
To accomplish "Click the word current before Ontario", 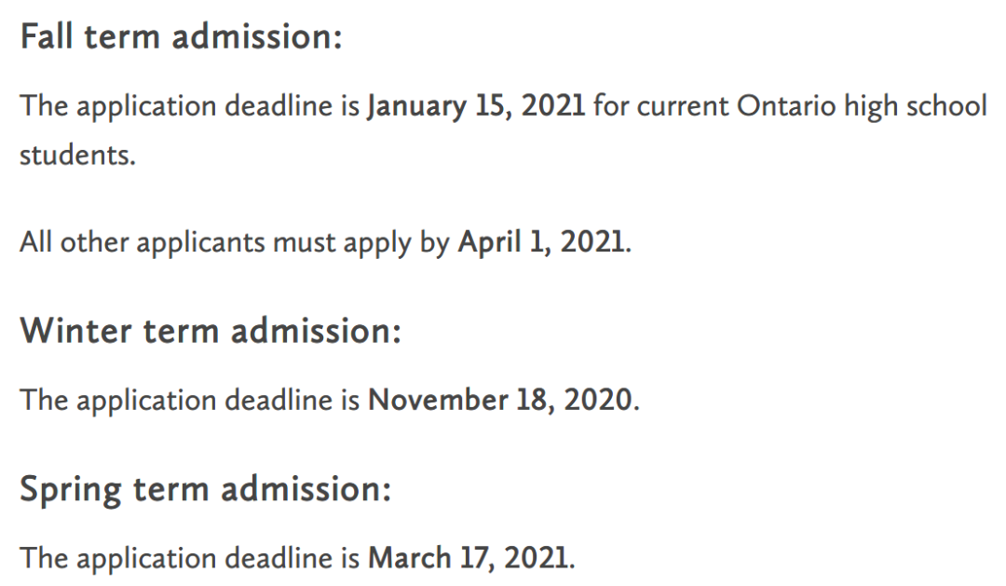I will pos(683,106).
